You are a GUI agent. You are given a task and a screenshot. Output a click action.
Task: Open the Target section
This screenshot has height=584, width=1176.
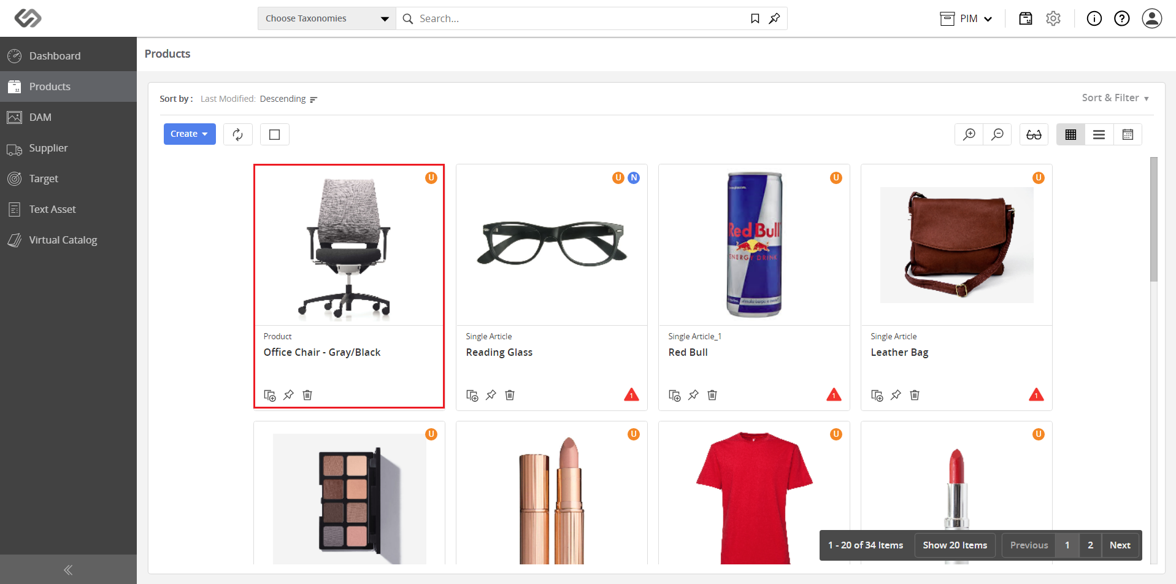68,179
